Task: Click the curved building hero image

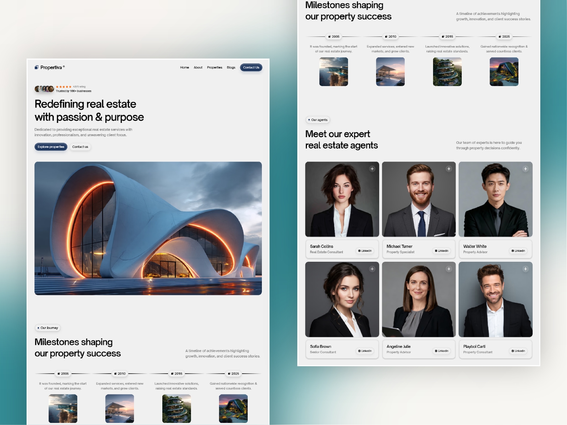Action: click(149, 228)
